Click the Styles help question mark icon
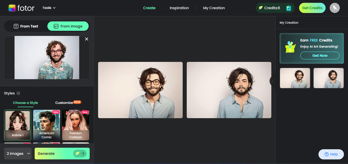The width and height of the screenshot is (348, 164). click(x=18, y=93)
